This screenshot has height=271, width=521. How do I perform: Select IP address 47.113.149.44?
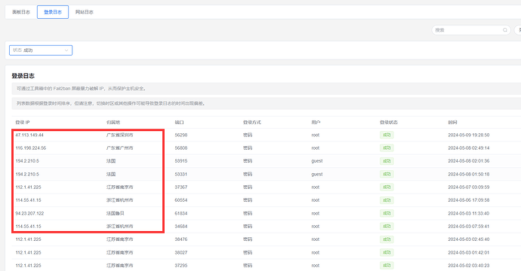tap(29, 135)
